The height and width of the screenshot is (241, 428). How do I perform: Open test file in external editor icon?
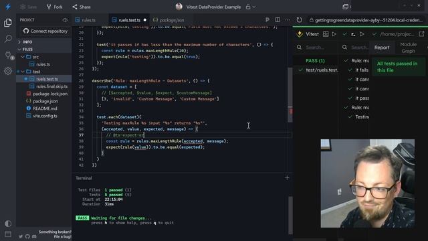pos(421,34)
